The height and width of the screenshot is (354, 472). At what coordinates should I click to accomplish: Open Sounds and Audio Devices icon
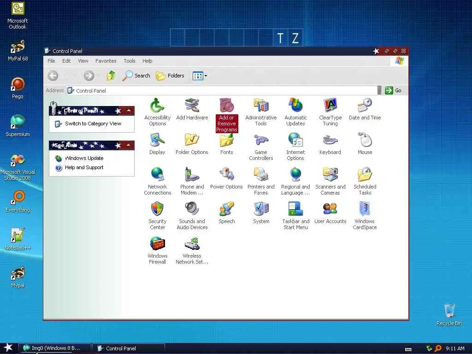192,216
